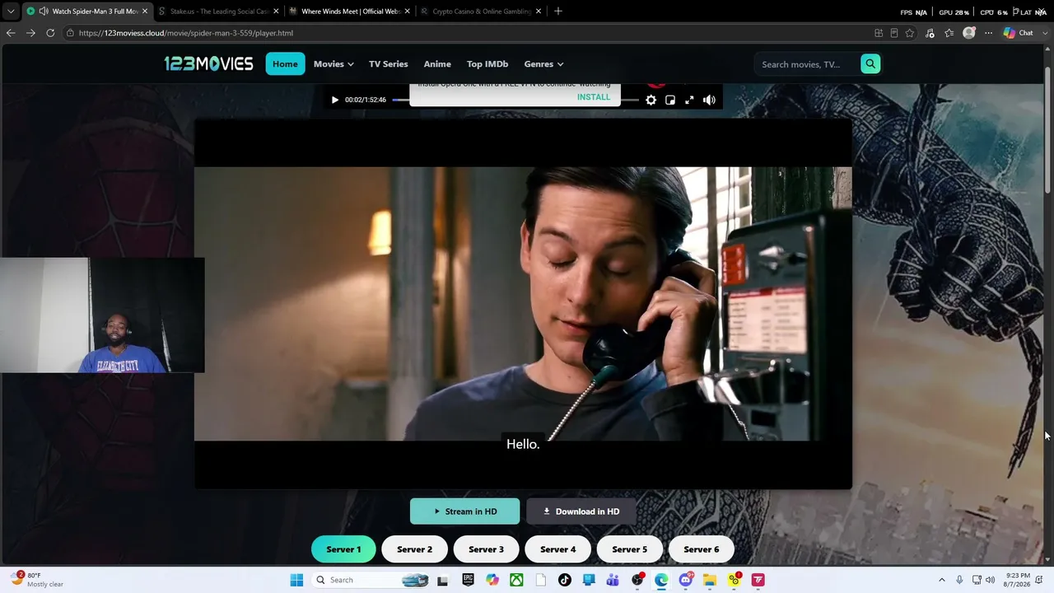Close the Stake.us tab
Screen dimensions: 1054x593
[x=276, y=12]
